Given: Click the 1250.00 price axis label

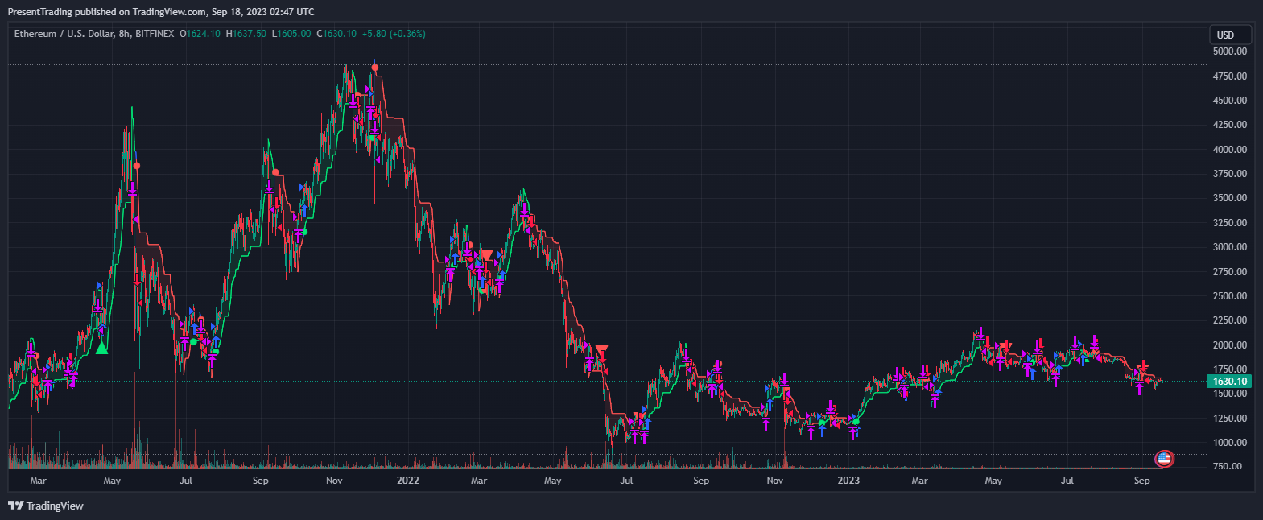Looking at the screenshot, I should click(1229, 419).
